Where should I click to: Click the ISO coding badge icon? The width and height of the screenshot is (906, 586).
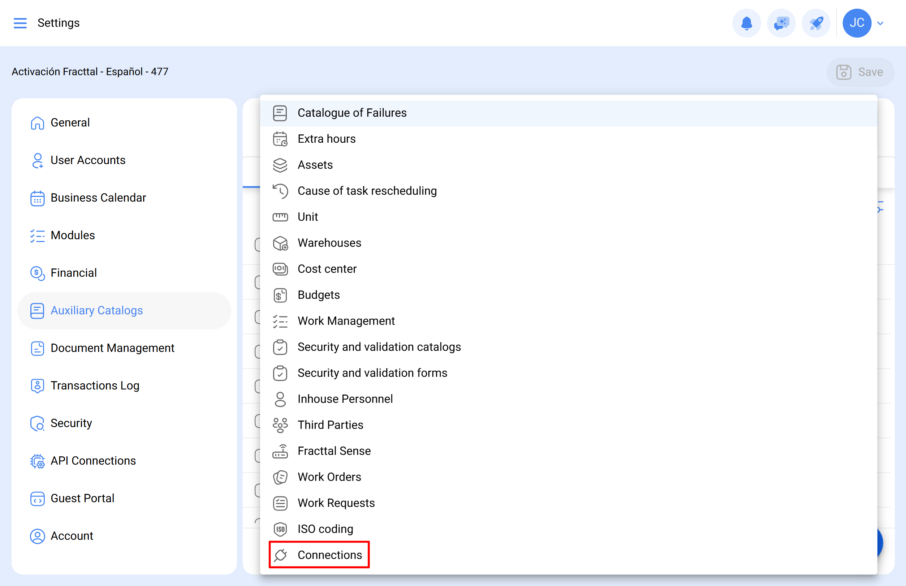(280, 529)
